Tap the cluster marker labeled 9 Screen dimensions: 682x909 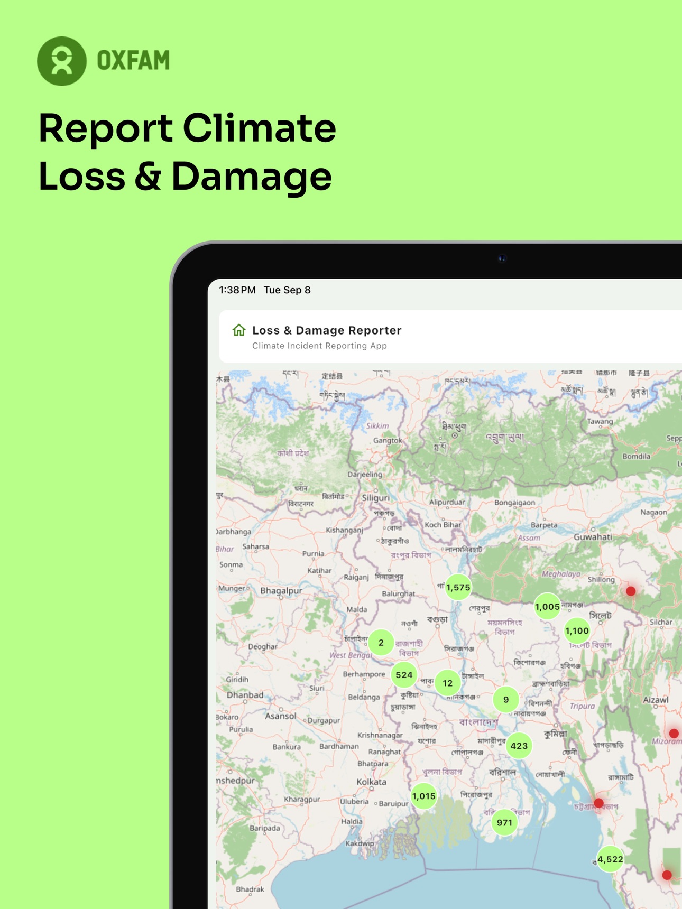pos(506,700)
